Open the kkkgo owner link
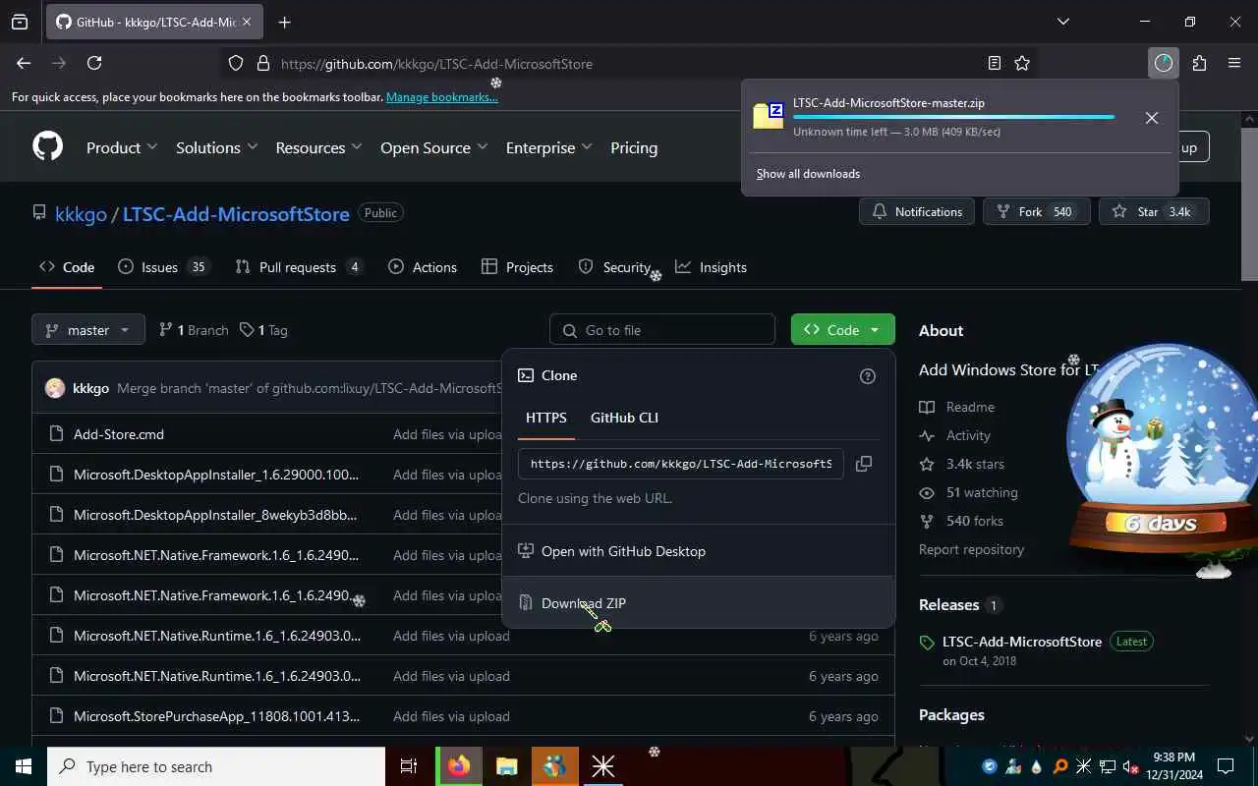Image resolution: width=1258 pixels, height=786 pixels. tap(81, 213)
